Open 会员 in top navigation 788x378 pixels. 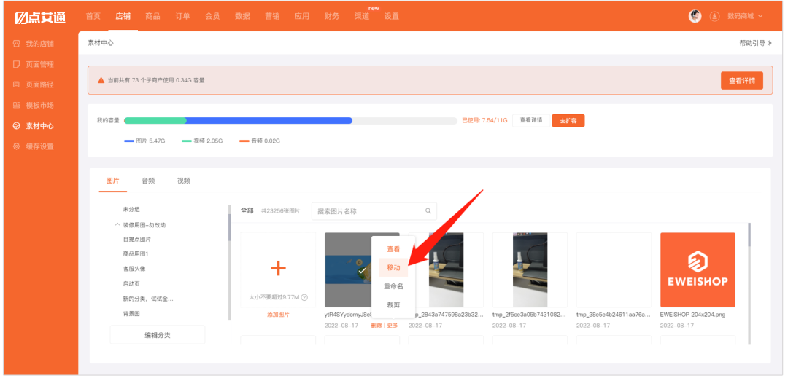pos(212,16)
